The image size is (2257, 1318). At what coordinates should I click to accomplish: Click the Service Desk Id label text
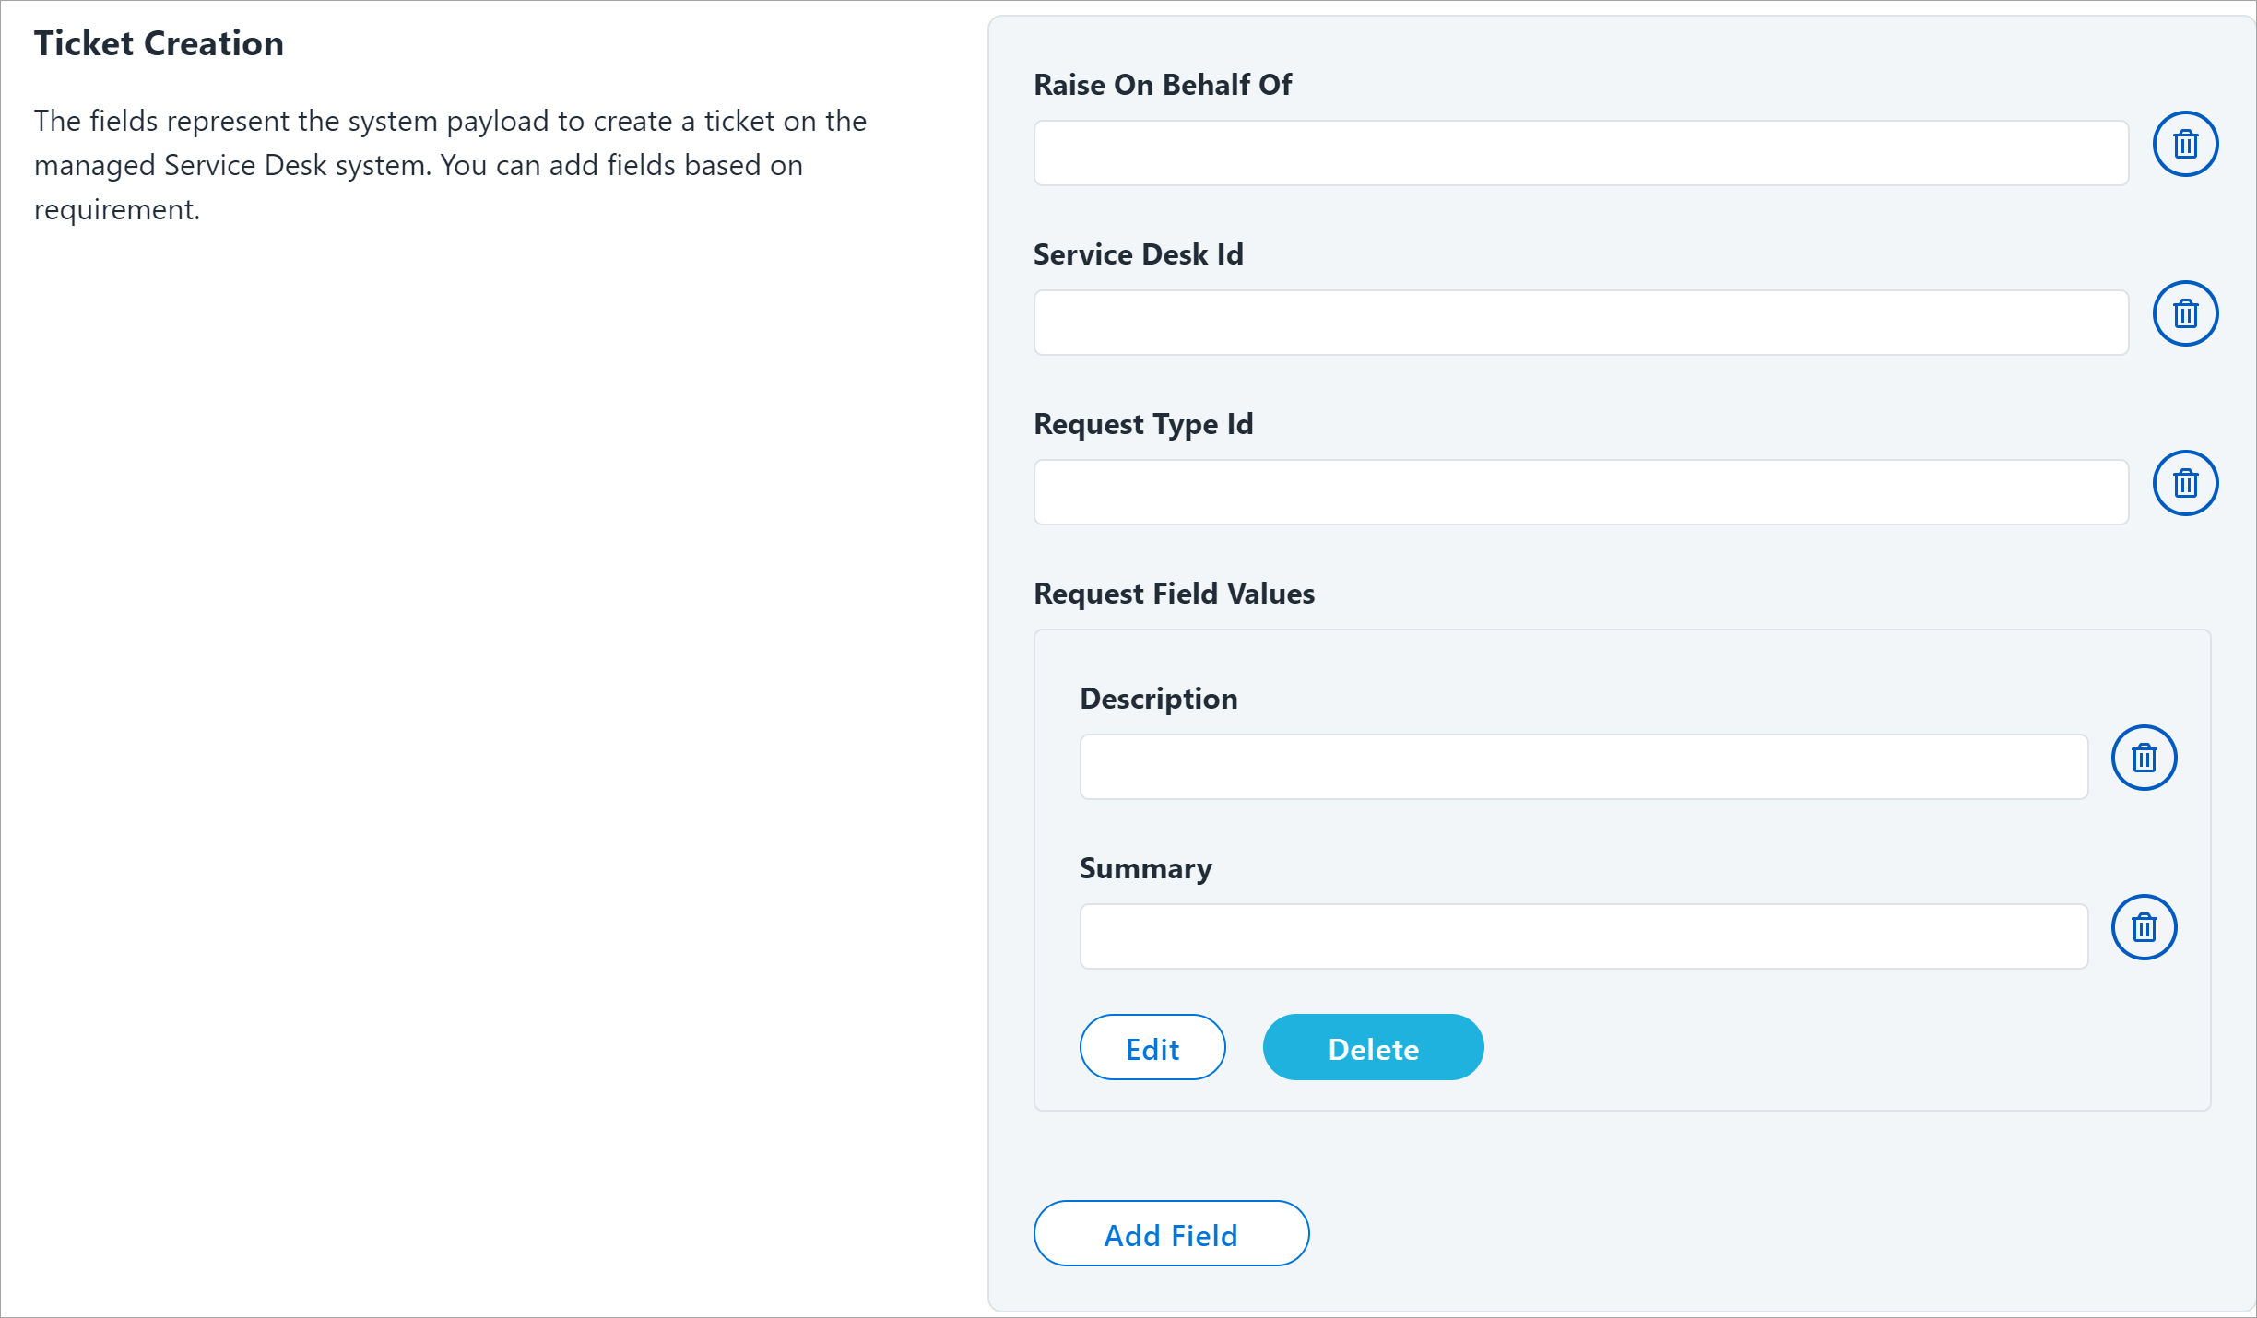click(x=1139, y=254)
